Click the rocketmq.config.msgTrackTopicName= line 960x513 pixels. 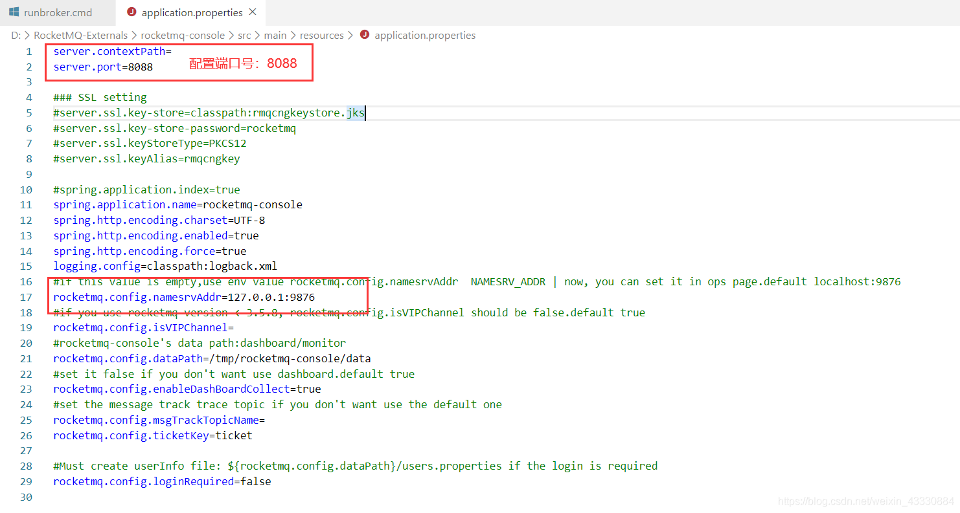click(159, 420)
